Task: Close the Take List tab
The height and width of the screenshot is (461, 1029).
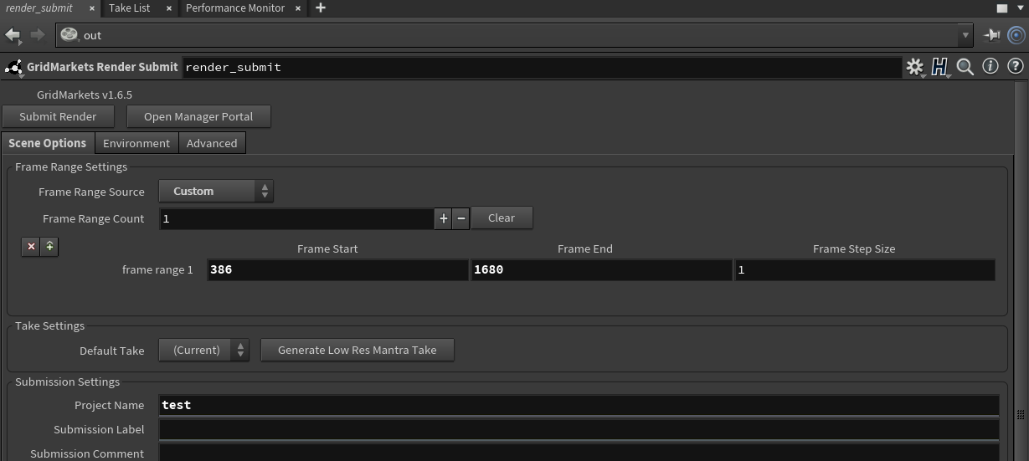Action: pyautogui.click(x=168, y=8)
